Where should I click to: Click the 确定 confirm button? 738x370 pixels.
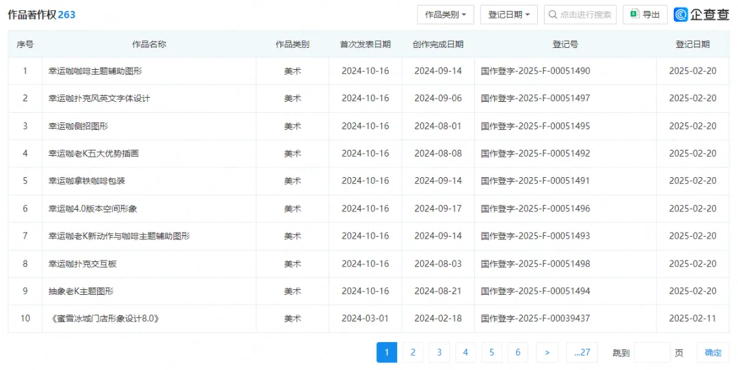(x=713, y=352)
